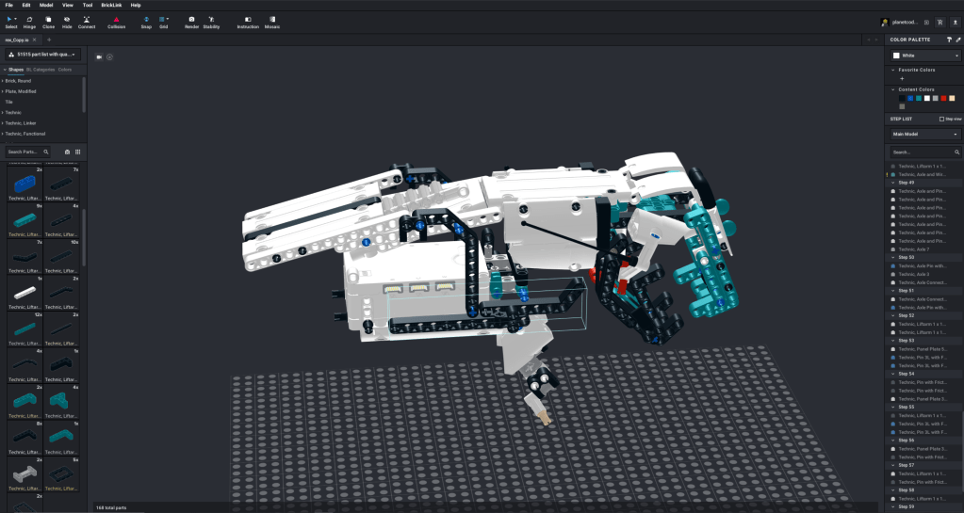Pick the red swatch in Content Colors
Screen dimensions: 964x513
(x=944, y=98)
